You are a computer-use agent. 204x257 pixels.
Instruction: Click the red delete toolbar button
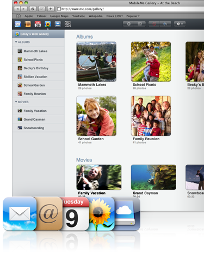click(154, 24)
